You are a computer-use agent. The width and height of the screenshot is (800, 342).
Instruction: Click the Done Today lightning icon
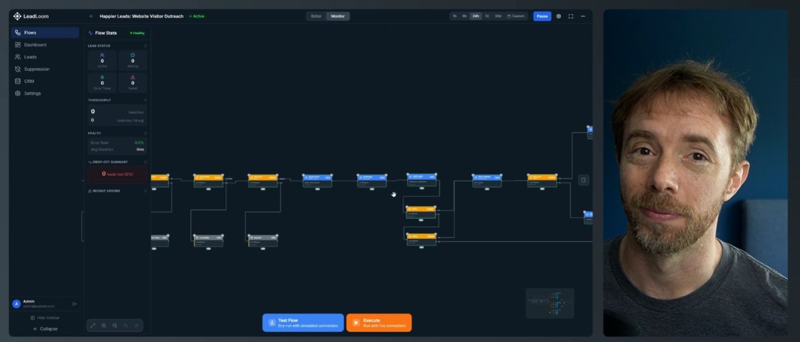point(102,77)
